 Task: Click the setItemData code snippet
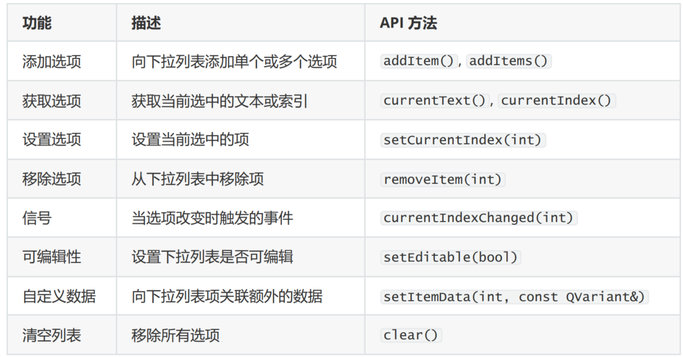(x=514, y=296)
